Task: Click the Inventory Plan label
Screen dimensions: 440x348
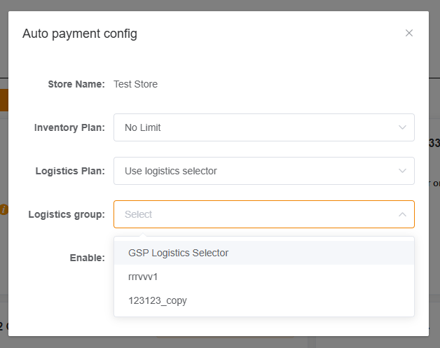Action: (x=69, y=127)
